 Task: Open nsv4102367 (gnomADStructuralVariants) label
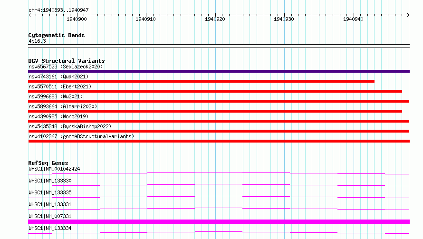(x=81, y=136)
